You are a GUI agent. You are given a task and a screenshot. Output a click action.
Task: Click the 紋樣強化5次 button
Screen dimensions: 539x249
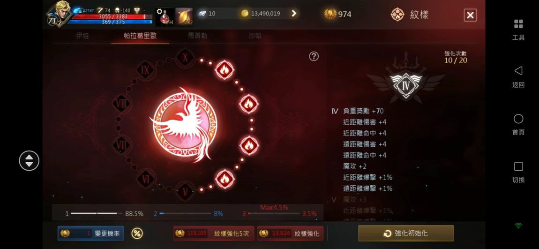pos(214,234)
